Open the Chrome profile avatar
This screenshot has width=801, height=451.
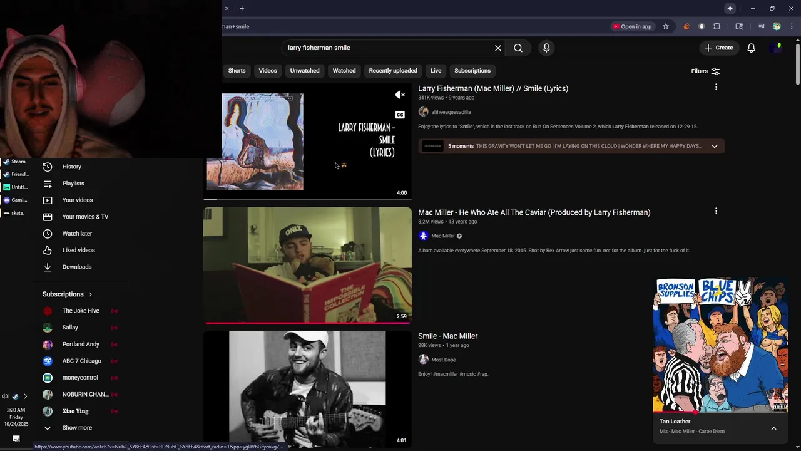coord(777,26)
